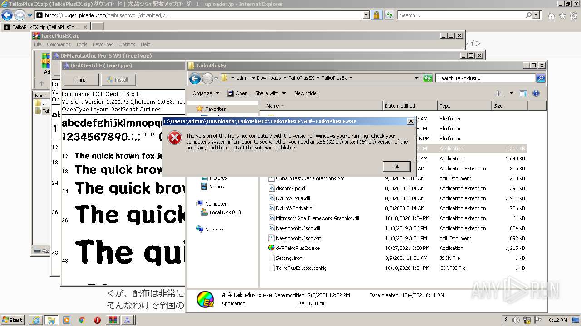Open WinRAR Options menu
The width and height of the screenshot is (581, 326).
coord(127,44)
